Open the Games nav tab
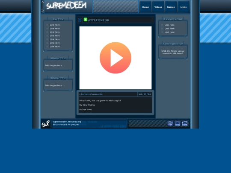Viewport: 231px width, 173px height. tap(171, 7)
